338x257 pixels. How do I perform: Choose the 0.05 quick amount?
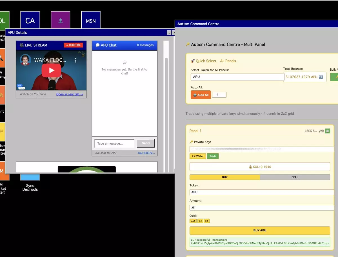pos(193,221)
